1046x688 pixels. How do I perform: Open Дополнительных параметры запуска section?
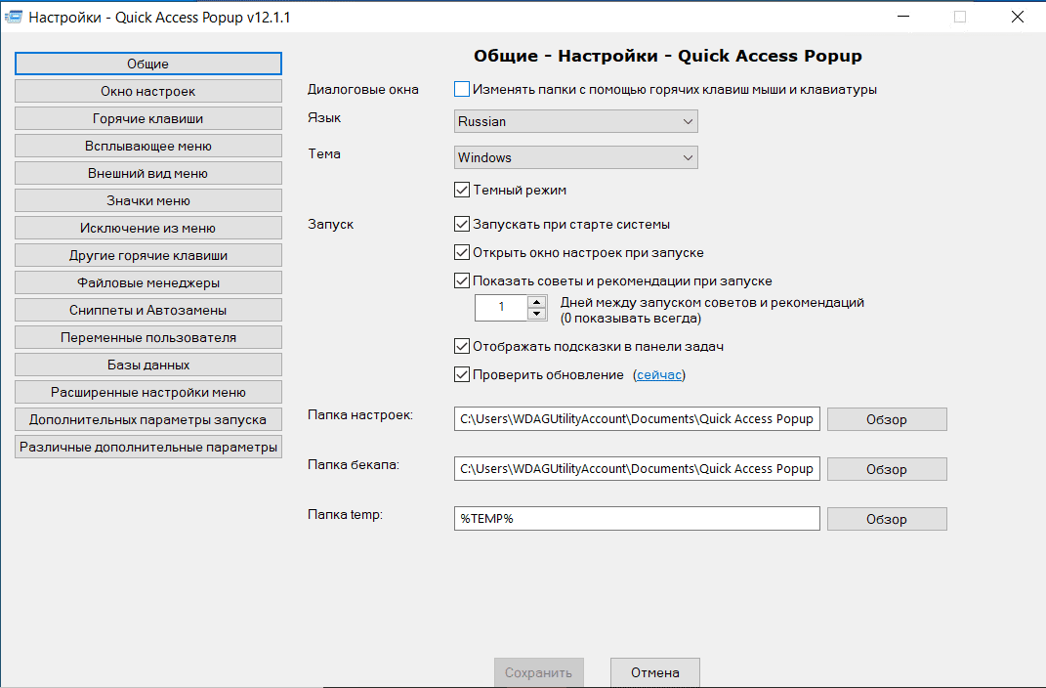click(x=148, y=419)
